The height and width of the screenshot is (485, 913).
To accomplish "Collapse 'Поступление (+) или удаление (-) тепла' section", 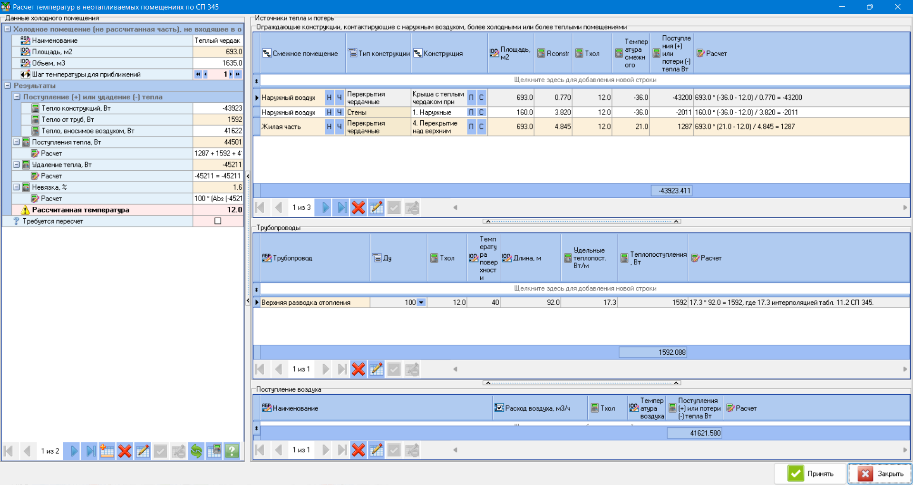I will coord(17,97).
